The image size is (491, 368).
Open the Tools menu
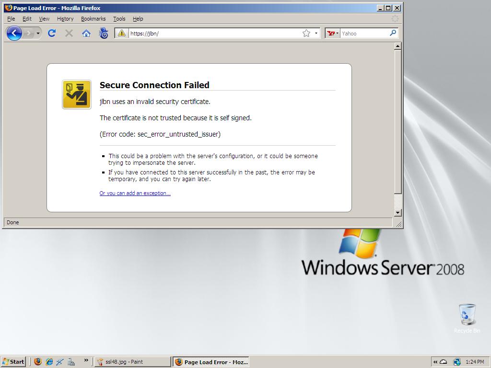[x=119, y=19]
